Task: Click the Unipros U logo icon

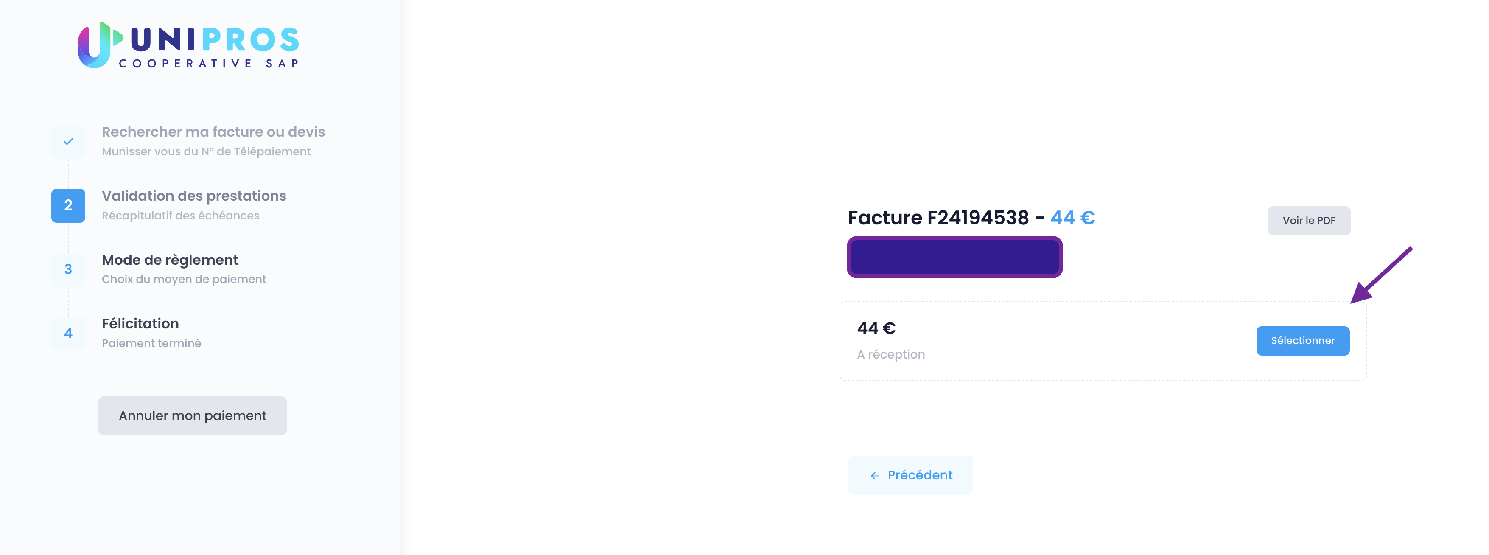Action: click(100, 45)
